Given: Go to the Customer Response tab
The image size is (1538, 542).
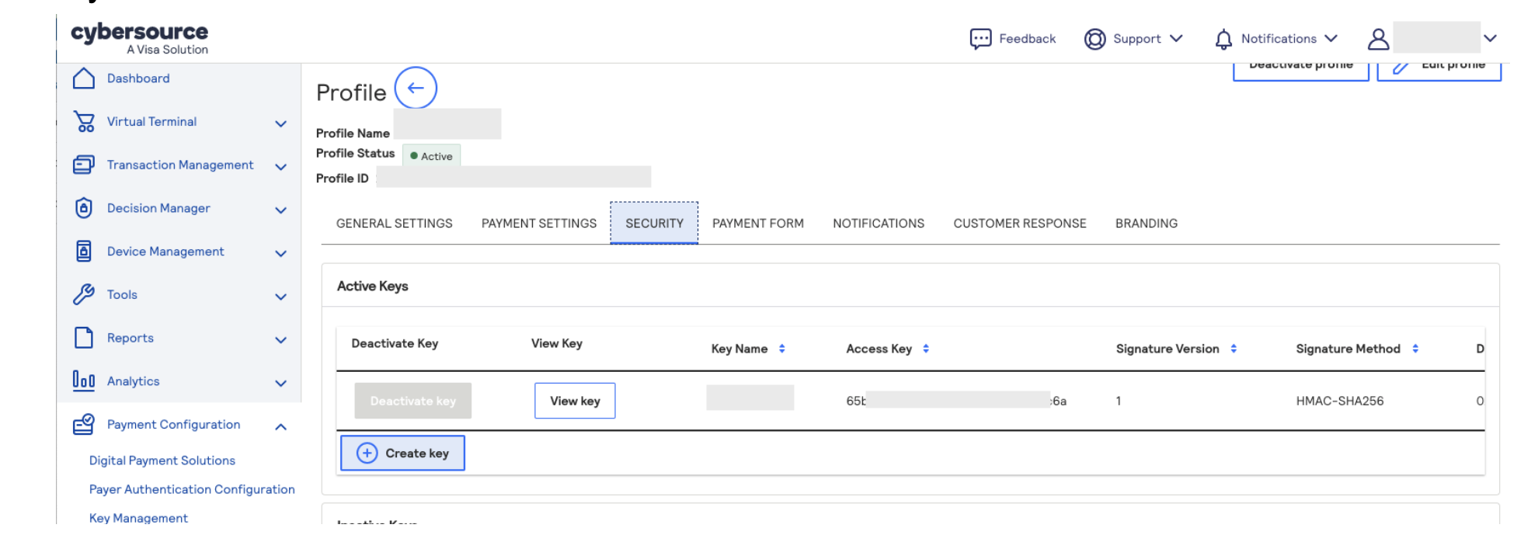Looking at the screenshot, I should point(1020,224).
